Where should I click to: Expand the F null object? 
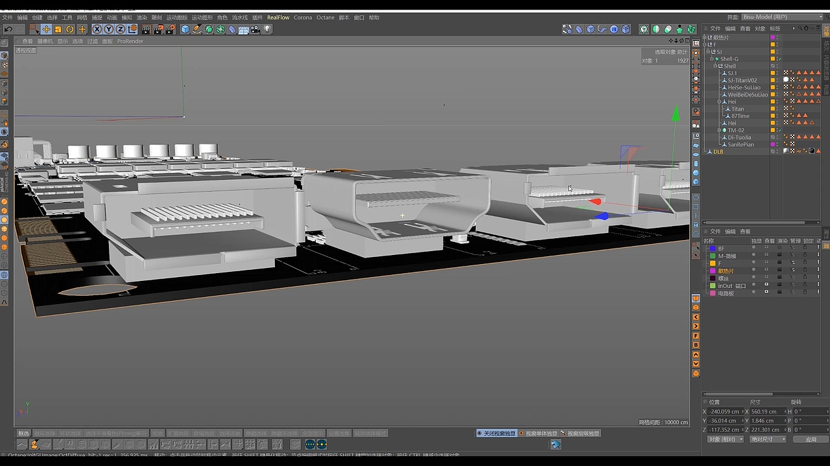coord(705,45)
